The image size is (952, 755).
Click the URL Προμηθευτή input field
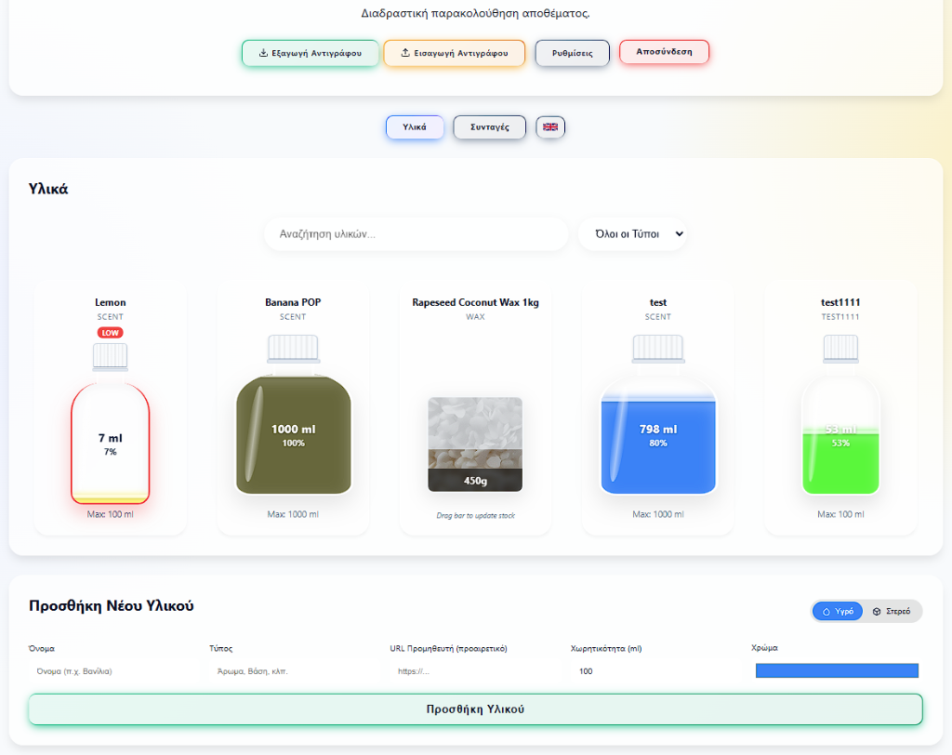(x=475, y=671)
